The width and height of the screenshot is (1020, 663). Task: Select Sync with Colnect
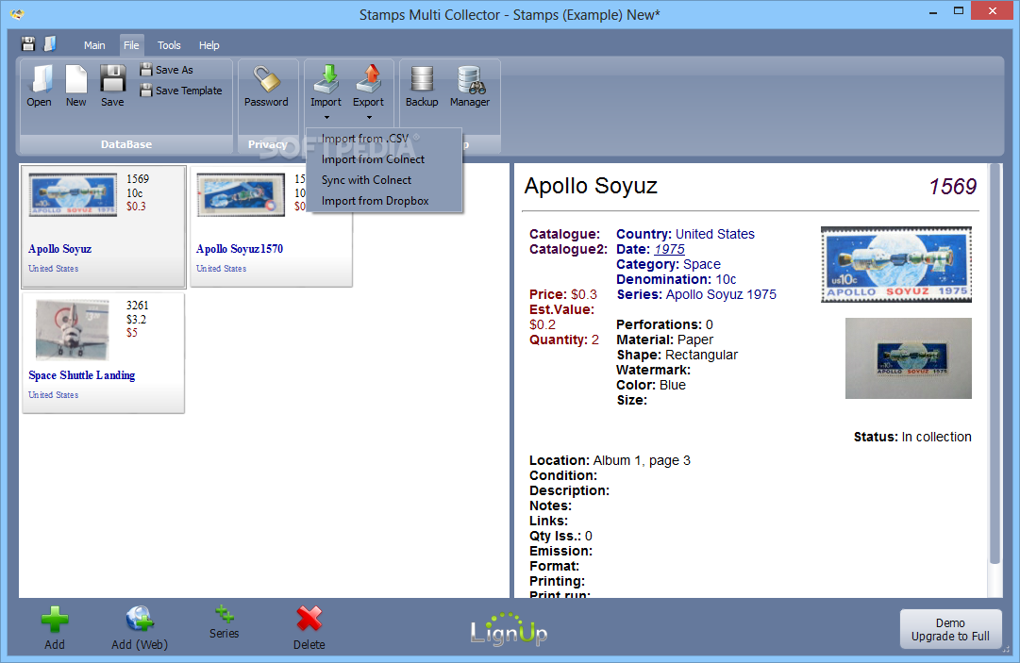click(384, 180)
